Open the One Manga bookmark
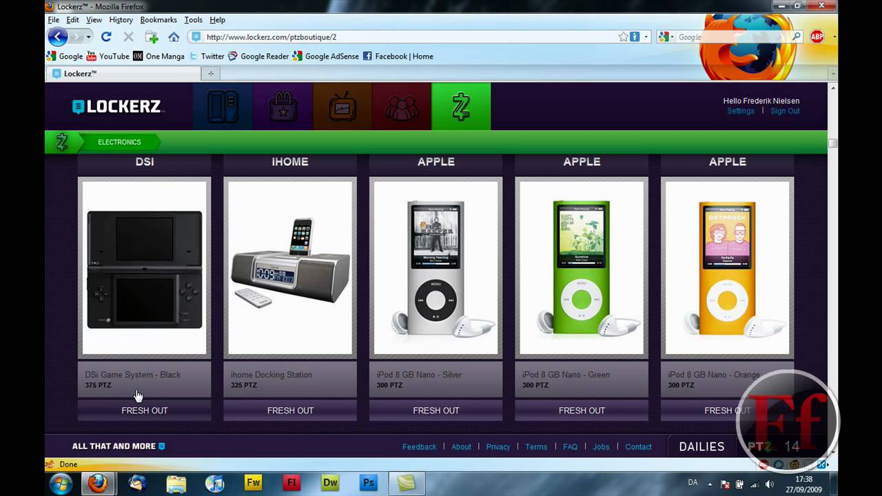 point(159,56)
